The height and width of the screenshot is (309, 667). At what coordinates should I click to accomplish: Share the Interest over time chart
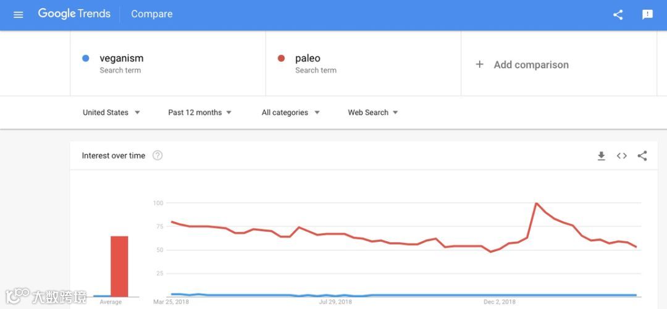(x=642, y=156)
